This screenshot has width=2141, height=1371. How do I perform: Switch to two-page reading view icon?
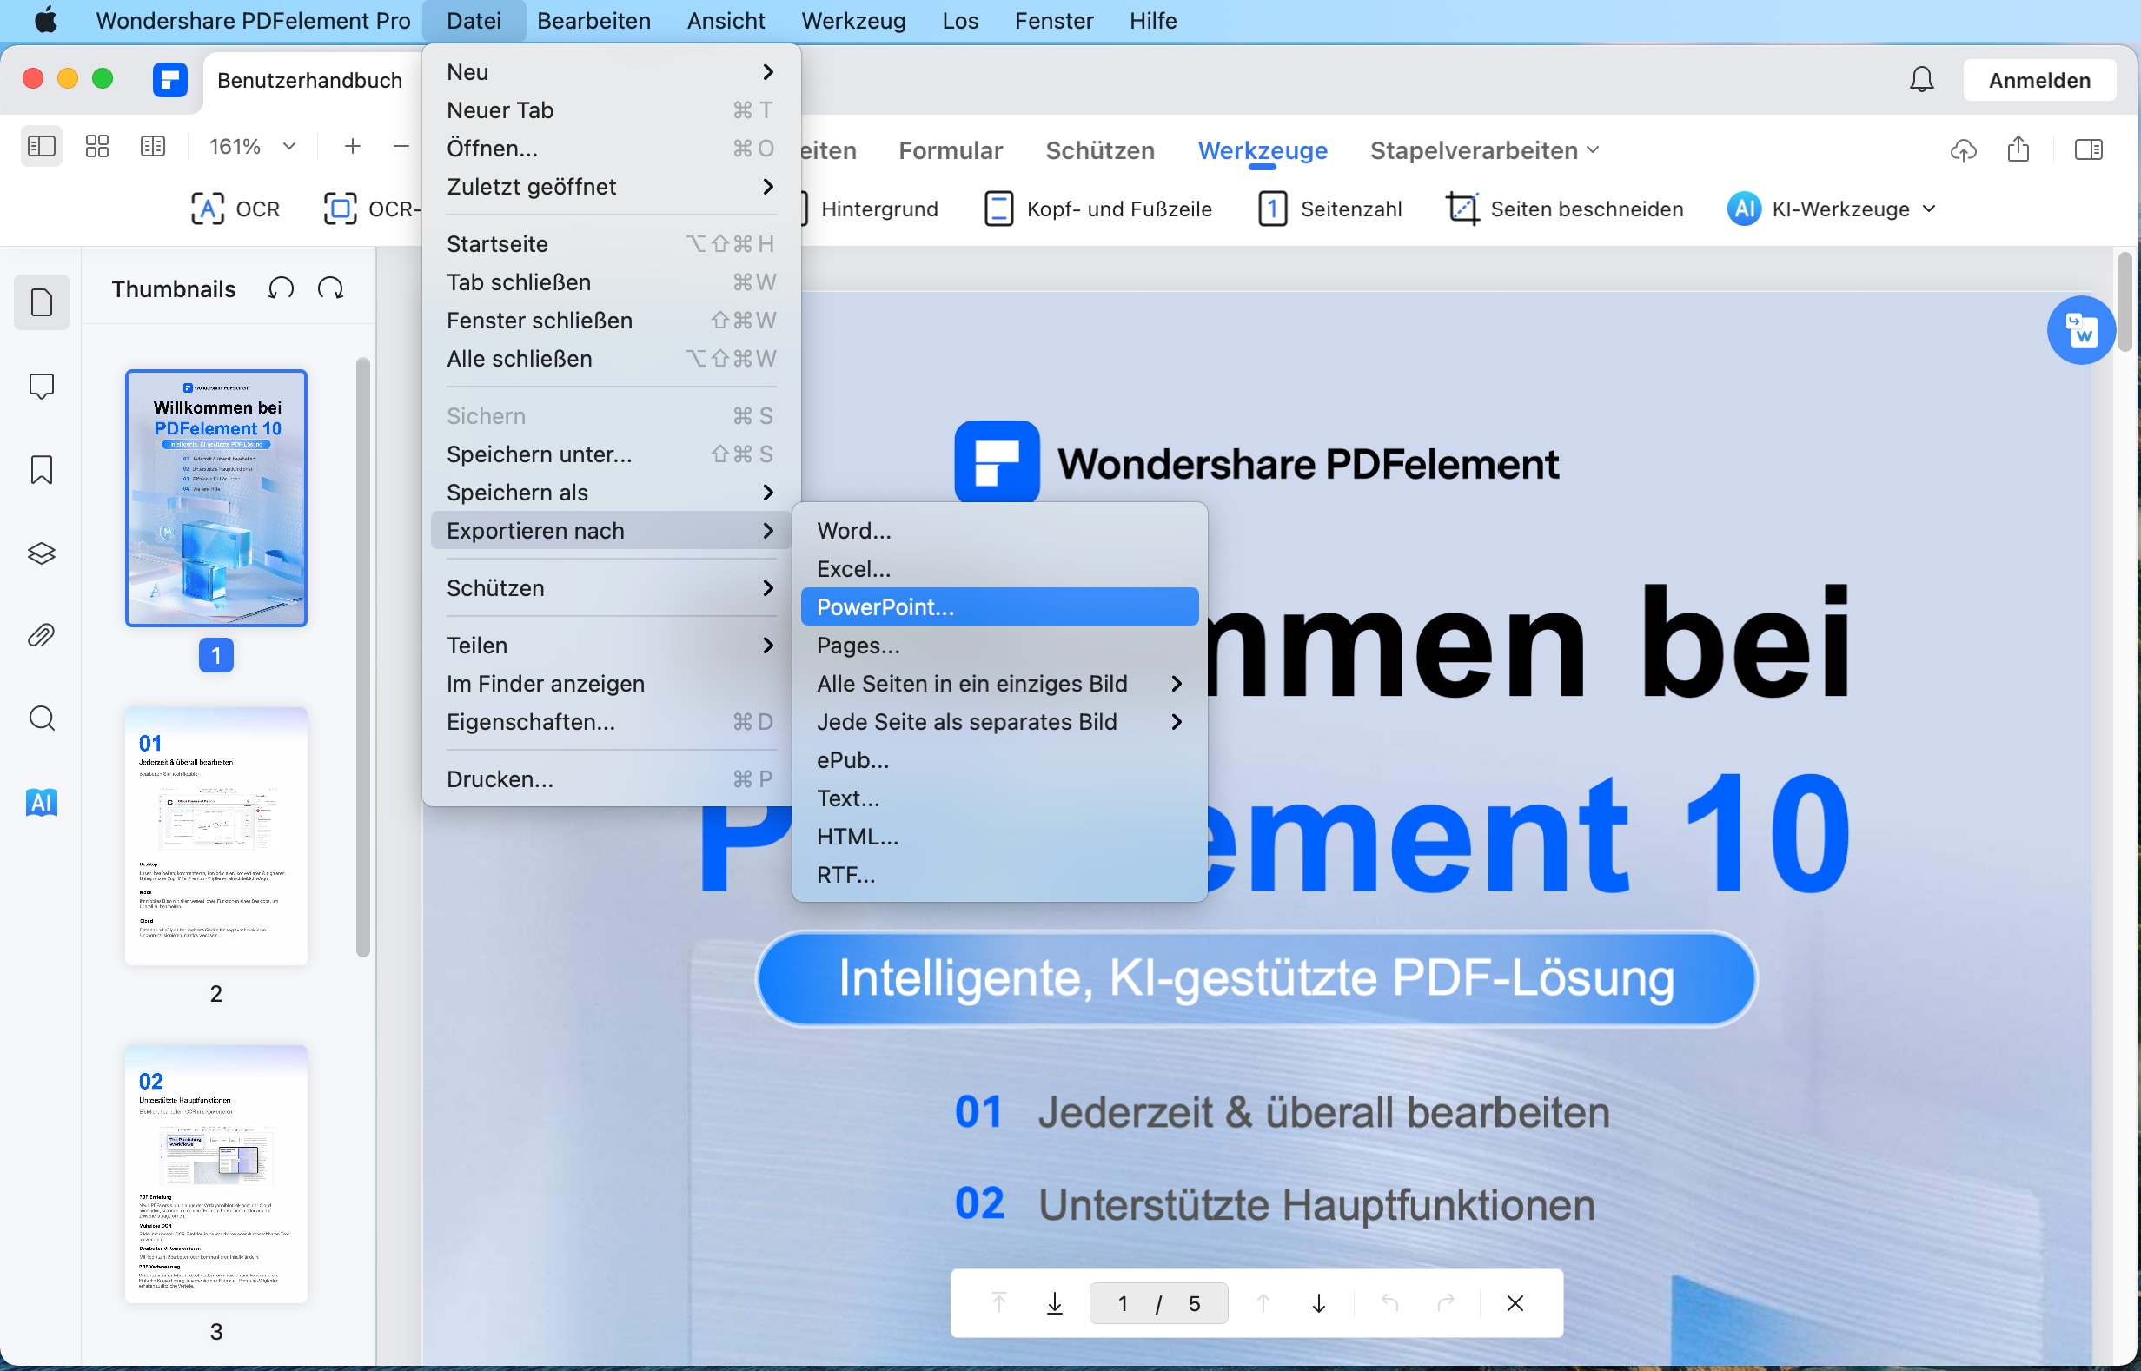click(153, 146)
